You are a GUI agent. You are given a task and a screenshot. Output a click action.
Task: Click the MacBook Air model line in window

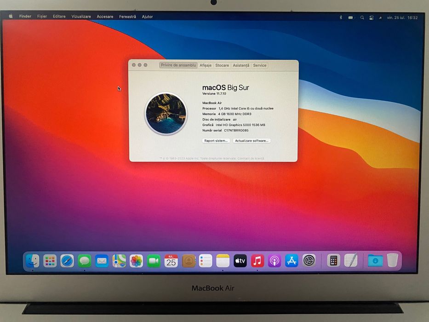[x=212, y=103]
